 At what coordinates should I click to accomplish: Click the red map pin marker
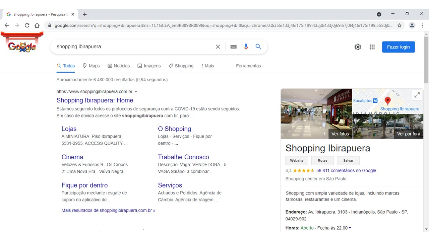[387, 100]
